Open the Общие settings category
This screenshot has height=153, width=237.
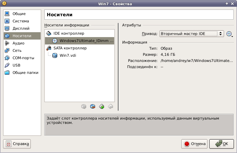[22, 14]
